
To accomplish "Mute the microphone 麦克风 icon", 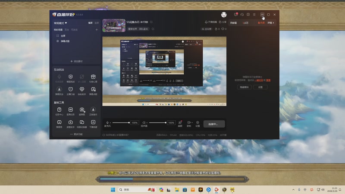I will click(x=107, y=122).
